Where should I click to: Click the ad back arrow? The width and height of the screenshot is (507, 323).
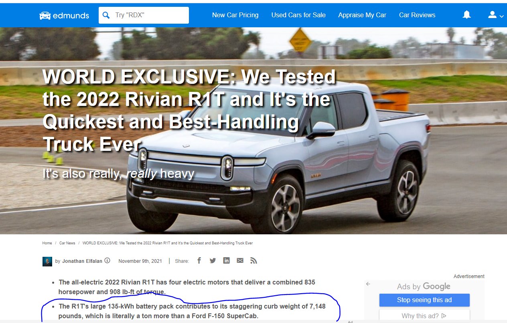(368, 284)
